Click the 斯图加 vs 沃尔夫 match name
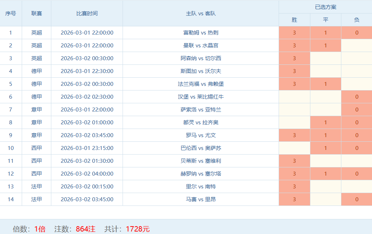Viewport: 372px width, 234px height. 201,71
